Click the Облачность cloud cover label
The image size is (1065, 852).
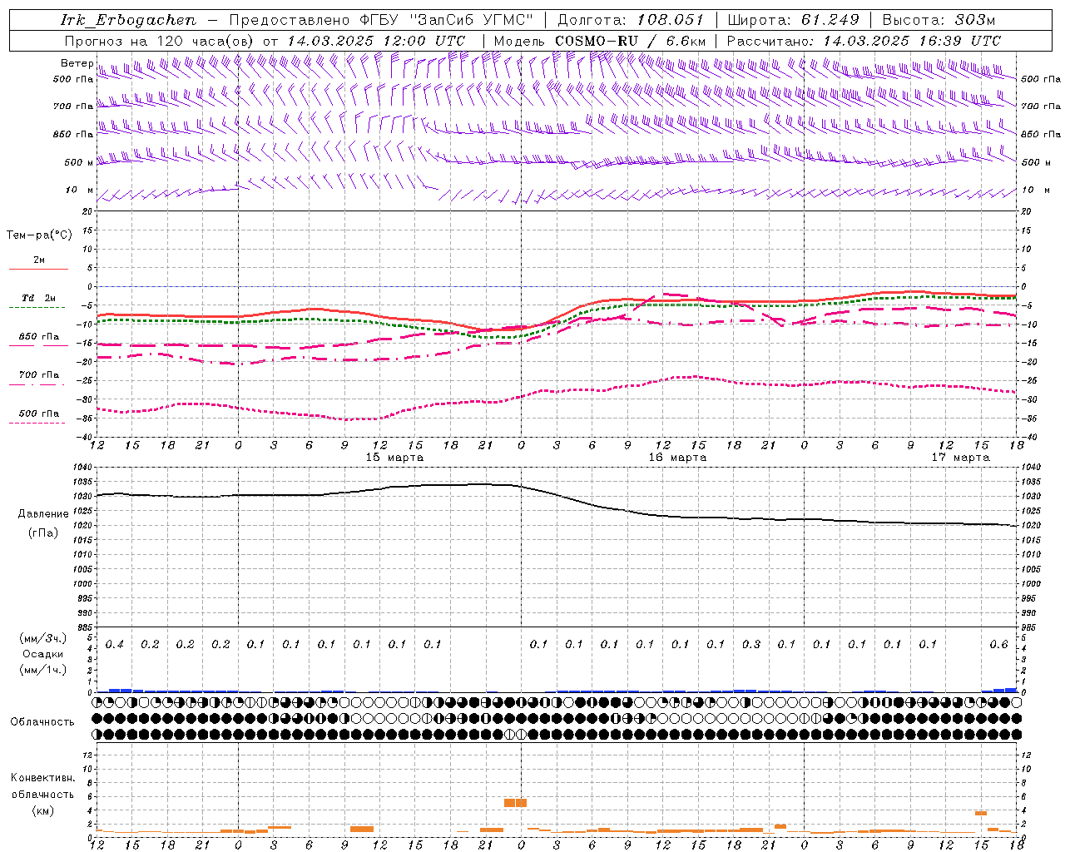42,722
